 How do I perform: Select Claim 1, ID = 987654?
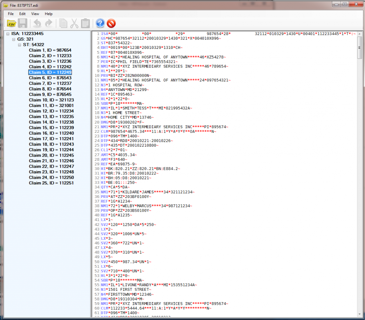pos(50,50)
